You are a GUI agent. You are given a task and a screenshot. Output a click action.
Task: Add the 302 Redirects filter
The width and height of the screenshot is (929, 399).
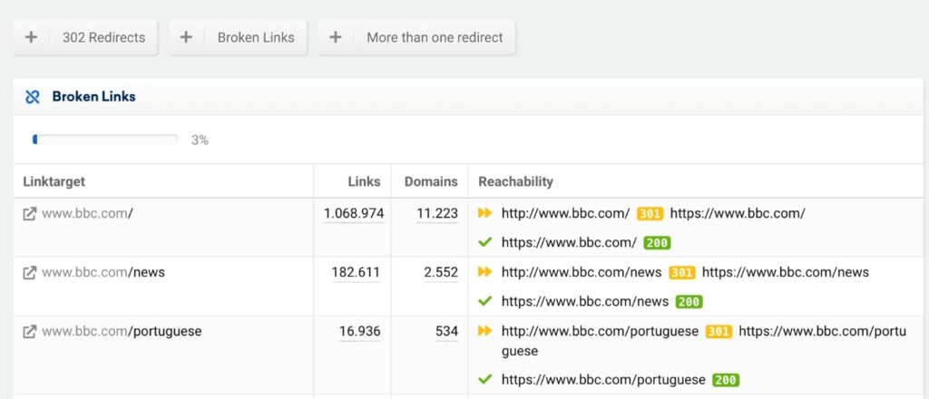coord(86,37)
